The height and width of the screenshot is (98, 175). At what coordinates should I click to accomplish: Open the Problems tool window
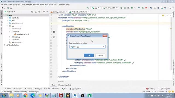(x=17, y=89)
